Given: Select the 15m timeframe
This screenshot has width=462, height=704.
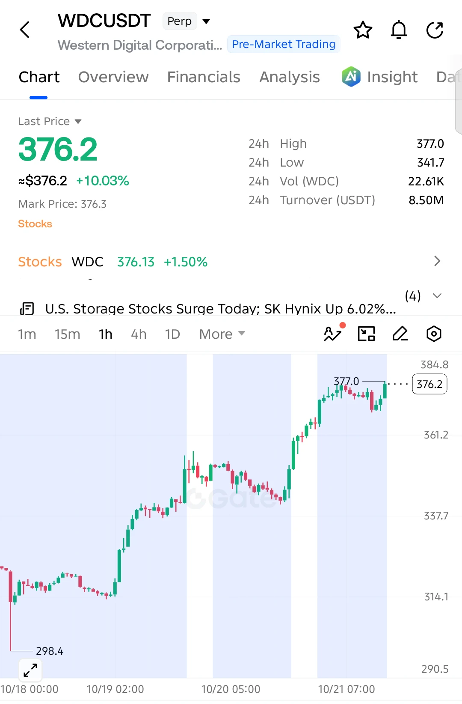Looking at the screenshot, I should [67, 334].
